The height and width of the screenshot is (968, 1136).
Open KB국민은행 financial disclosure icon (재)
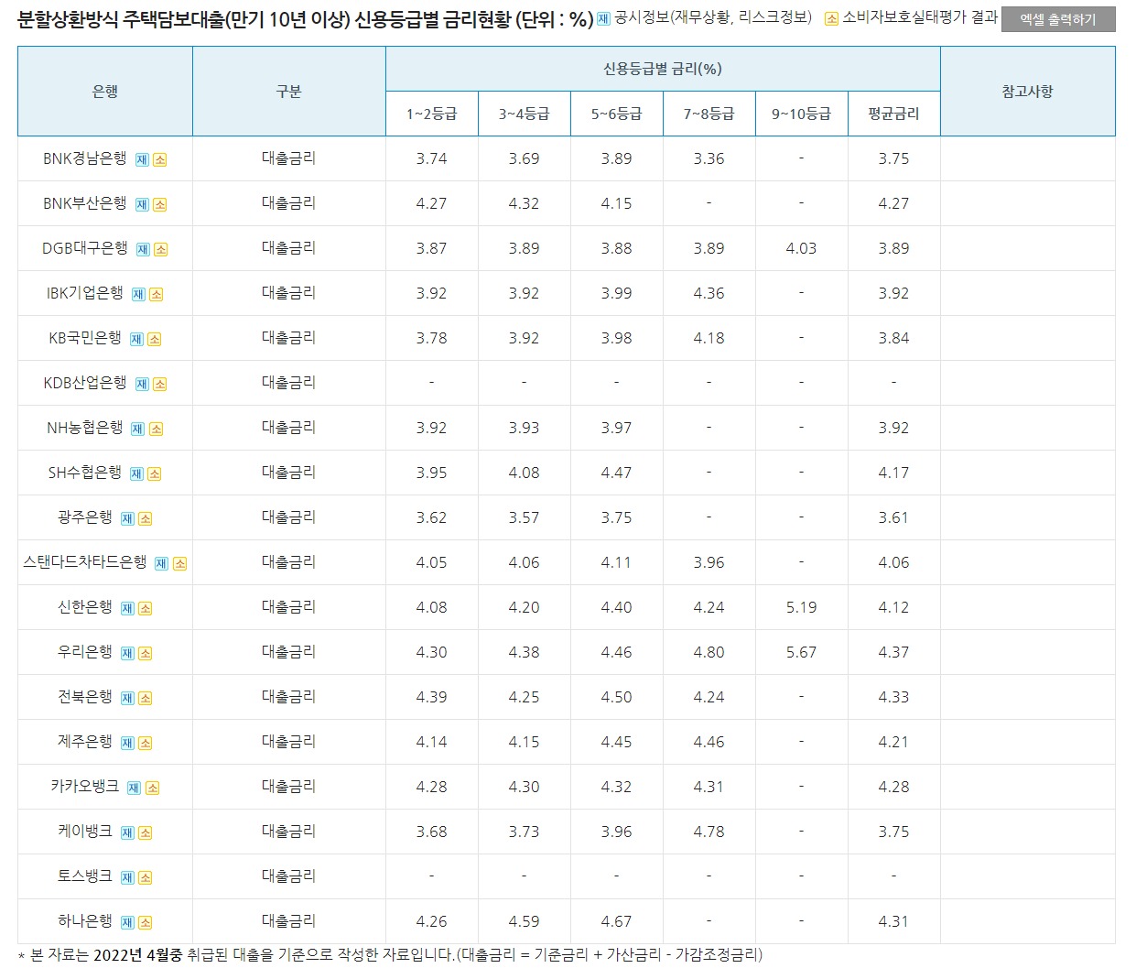point(136,339)
